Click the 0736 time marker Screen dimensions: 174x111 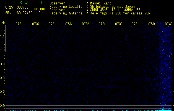[102, 24]
